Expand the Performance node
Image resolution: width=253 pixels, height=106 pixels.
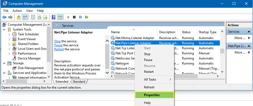click(9, 54)
